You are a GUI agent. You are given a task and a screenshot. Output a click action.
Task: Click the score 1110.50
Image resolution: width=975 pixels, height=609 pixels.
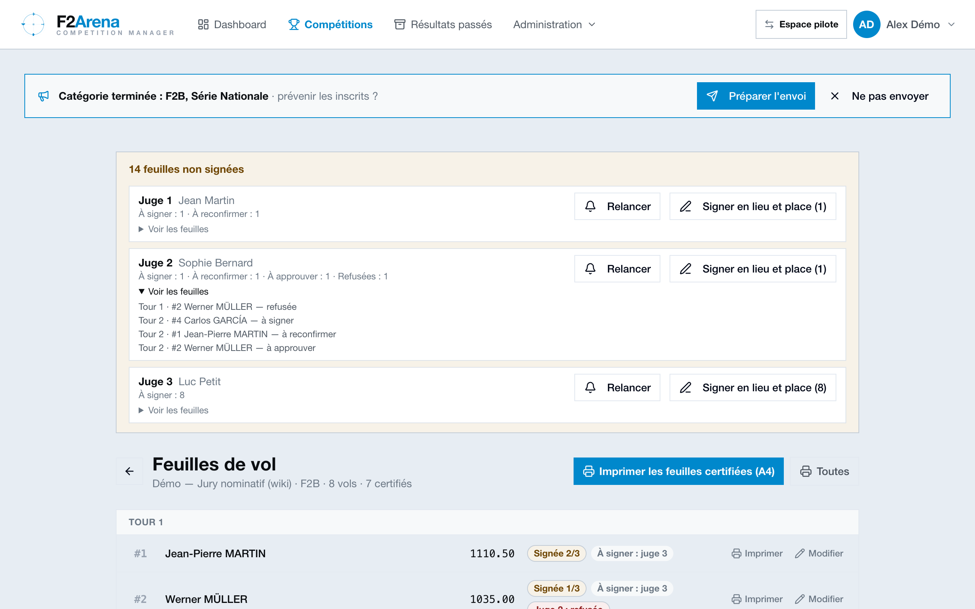coord(492,553)
